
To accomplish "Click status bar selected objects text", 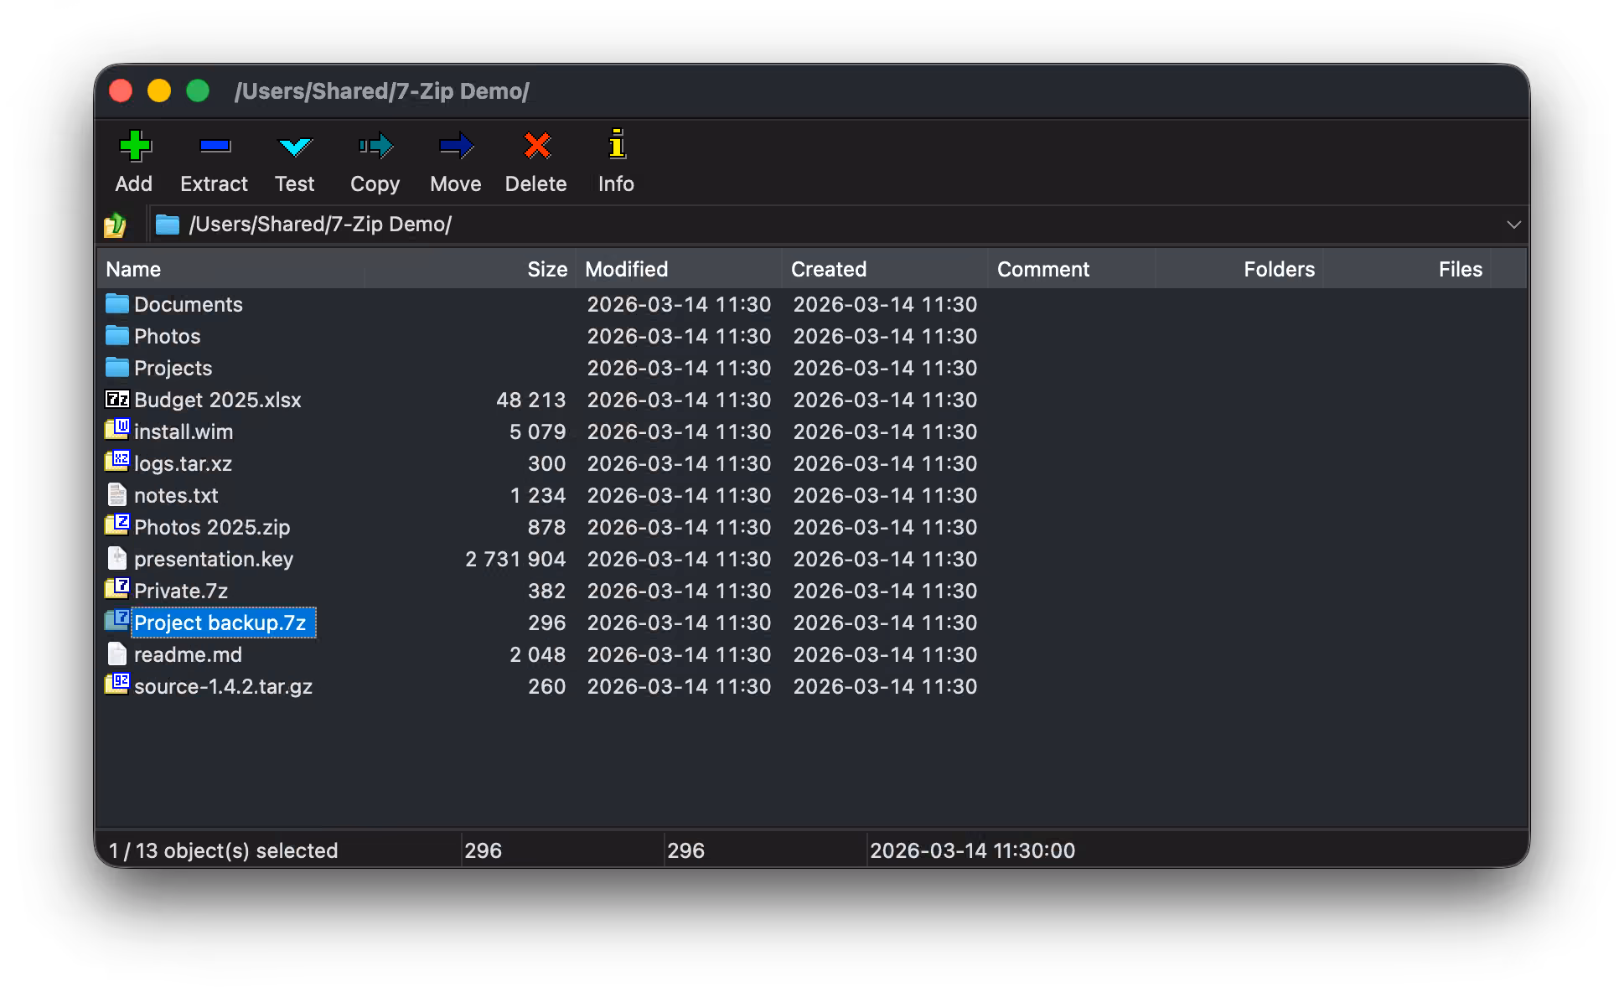I will (x=223, y=850).
